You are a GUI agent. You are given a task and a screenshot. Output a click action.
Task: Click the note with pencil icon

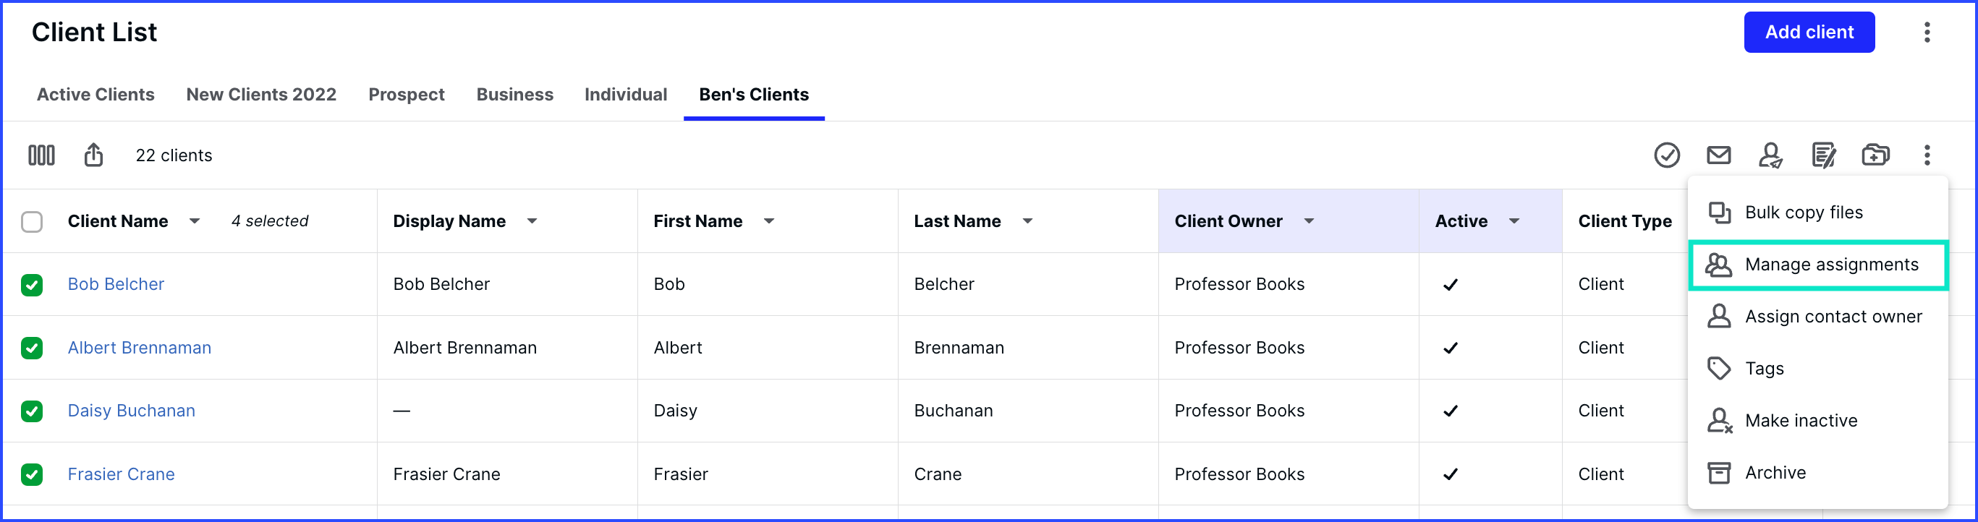pyautogui.click(x=1823, y=155)
